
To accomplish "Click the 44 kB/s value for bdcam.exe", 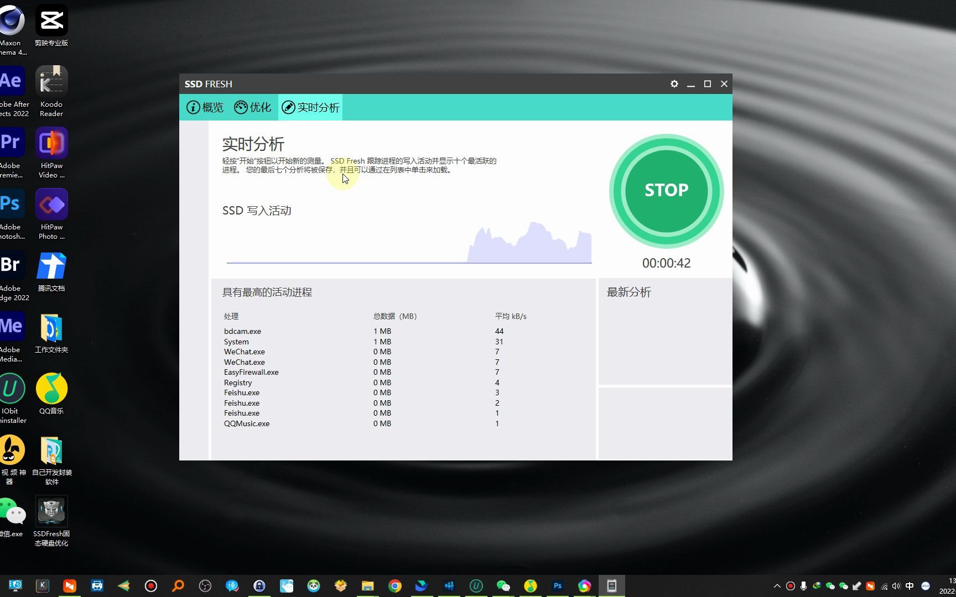I will 499,331.
